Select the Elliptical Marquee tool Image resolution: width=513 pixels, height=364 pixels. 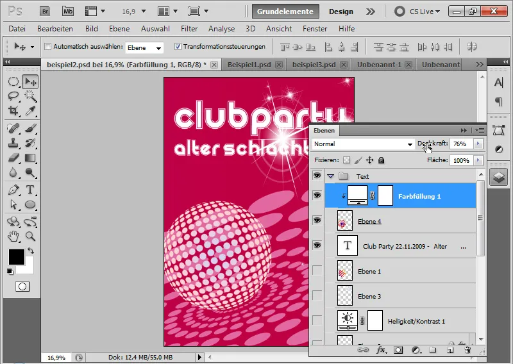click(13, 81)
